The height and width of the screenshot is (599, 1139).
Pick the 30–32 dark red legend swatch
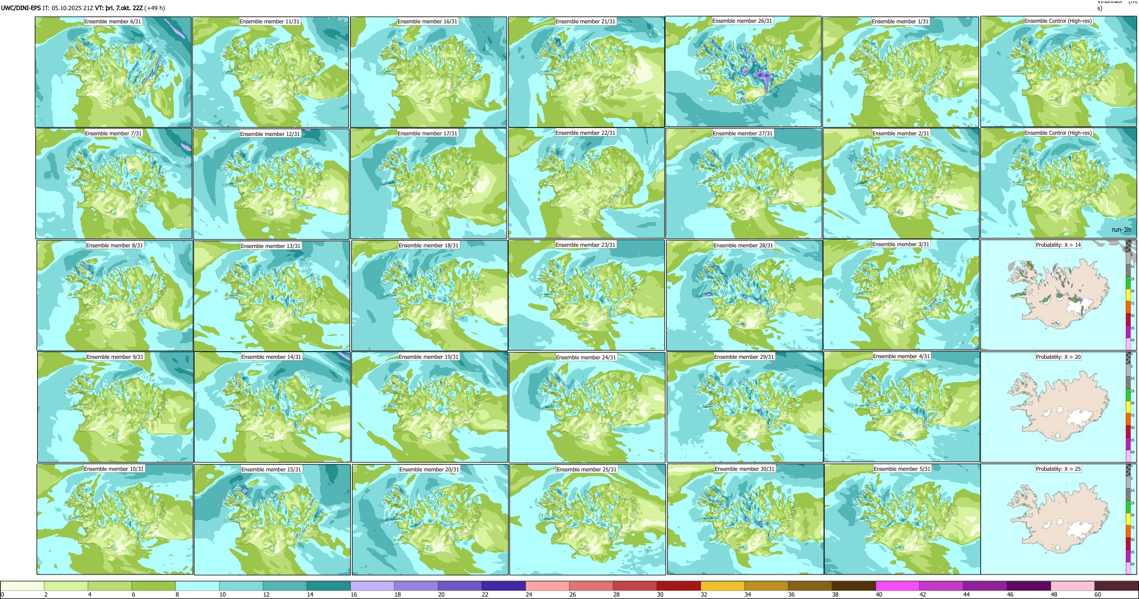679,586
